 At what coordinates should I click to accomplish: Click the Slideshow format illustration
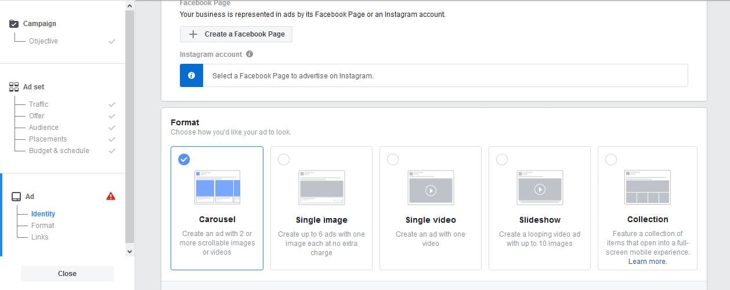[540, 187]
